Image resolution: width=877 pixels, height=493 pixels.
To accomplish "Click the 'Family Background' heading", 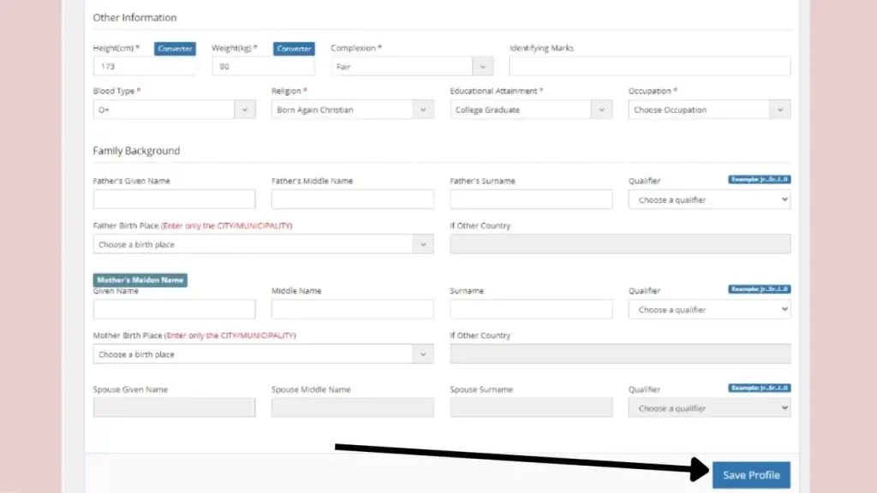I will pyautogui.click(x=136, y=151).
